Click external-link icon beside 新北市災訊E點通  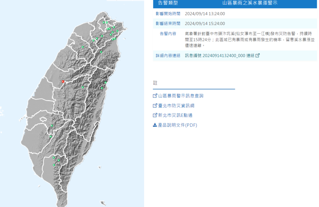[155, 115]
